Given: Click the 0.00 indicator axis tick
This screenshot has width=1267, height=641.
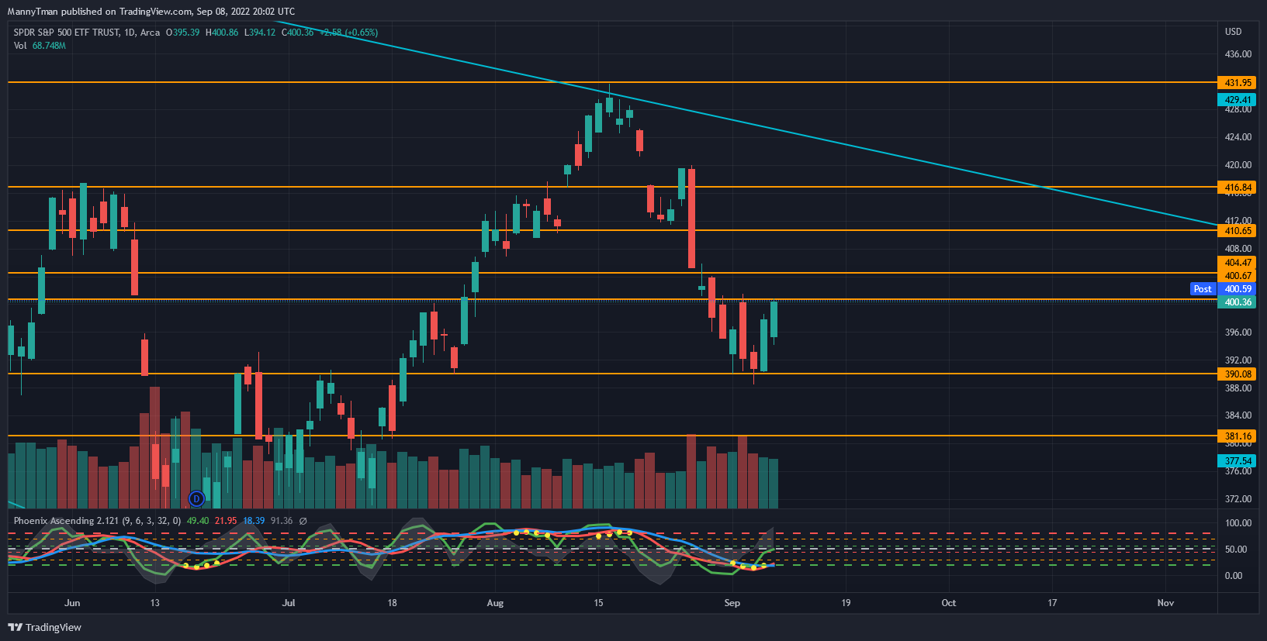Looking at the screenshot, I should tap(1233, 576).
